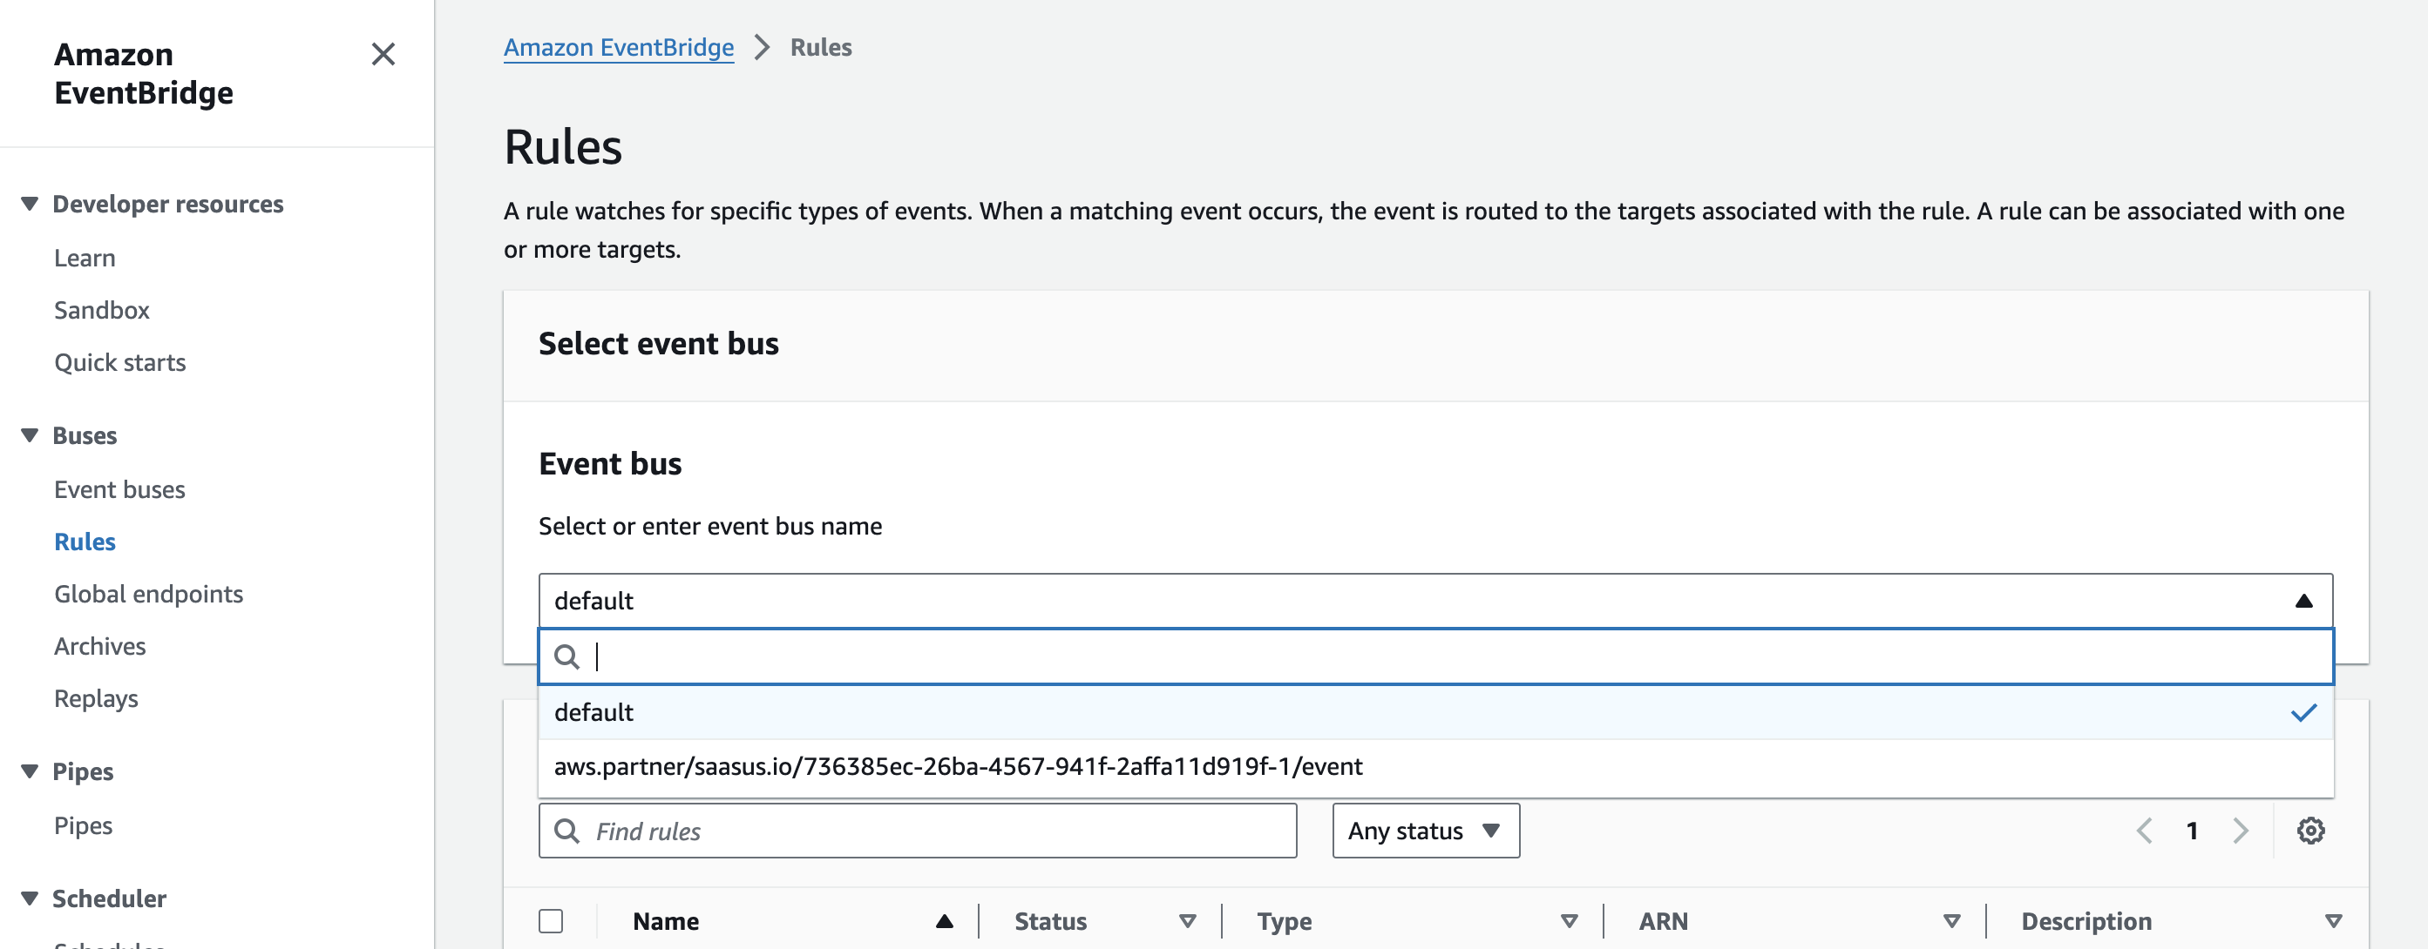Collapse the Buses section
Screen dimensions: 2428x949
pos(30,436)
